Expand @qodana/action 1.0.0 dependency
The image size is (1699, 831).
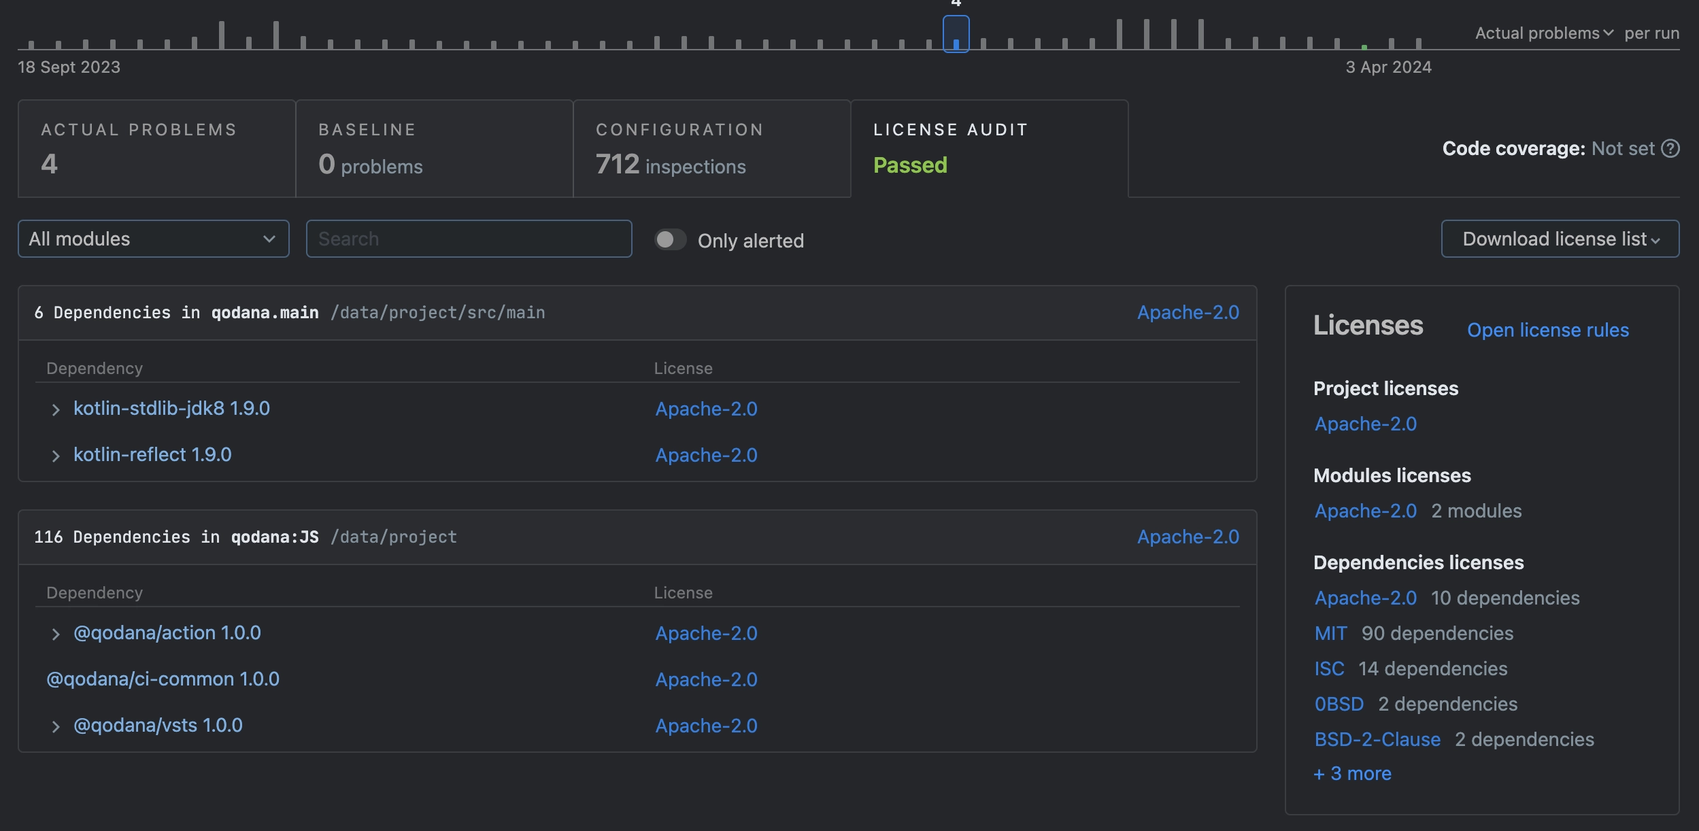(x=54, y=632)
